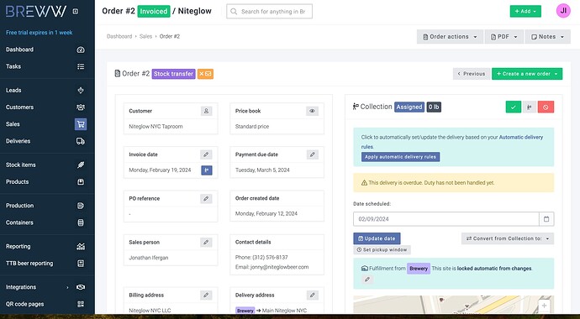
Task: Click the Dashboard breadcrumb link
Action: click(x=119, y=37)
